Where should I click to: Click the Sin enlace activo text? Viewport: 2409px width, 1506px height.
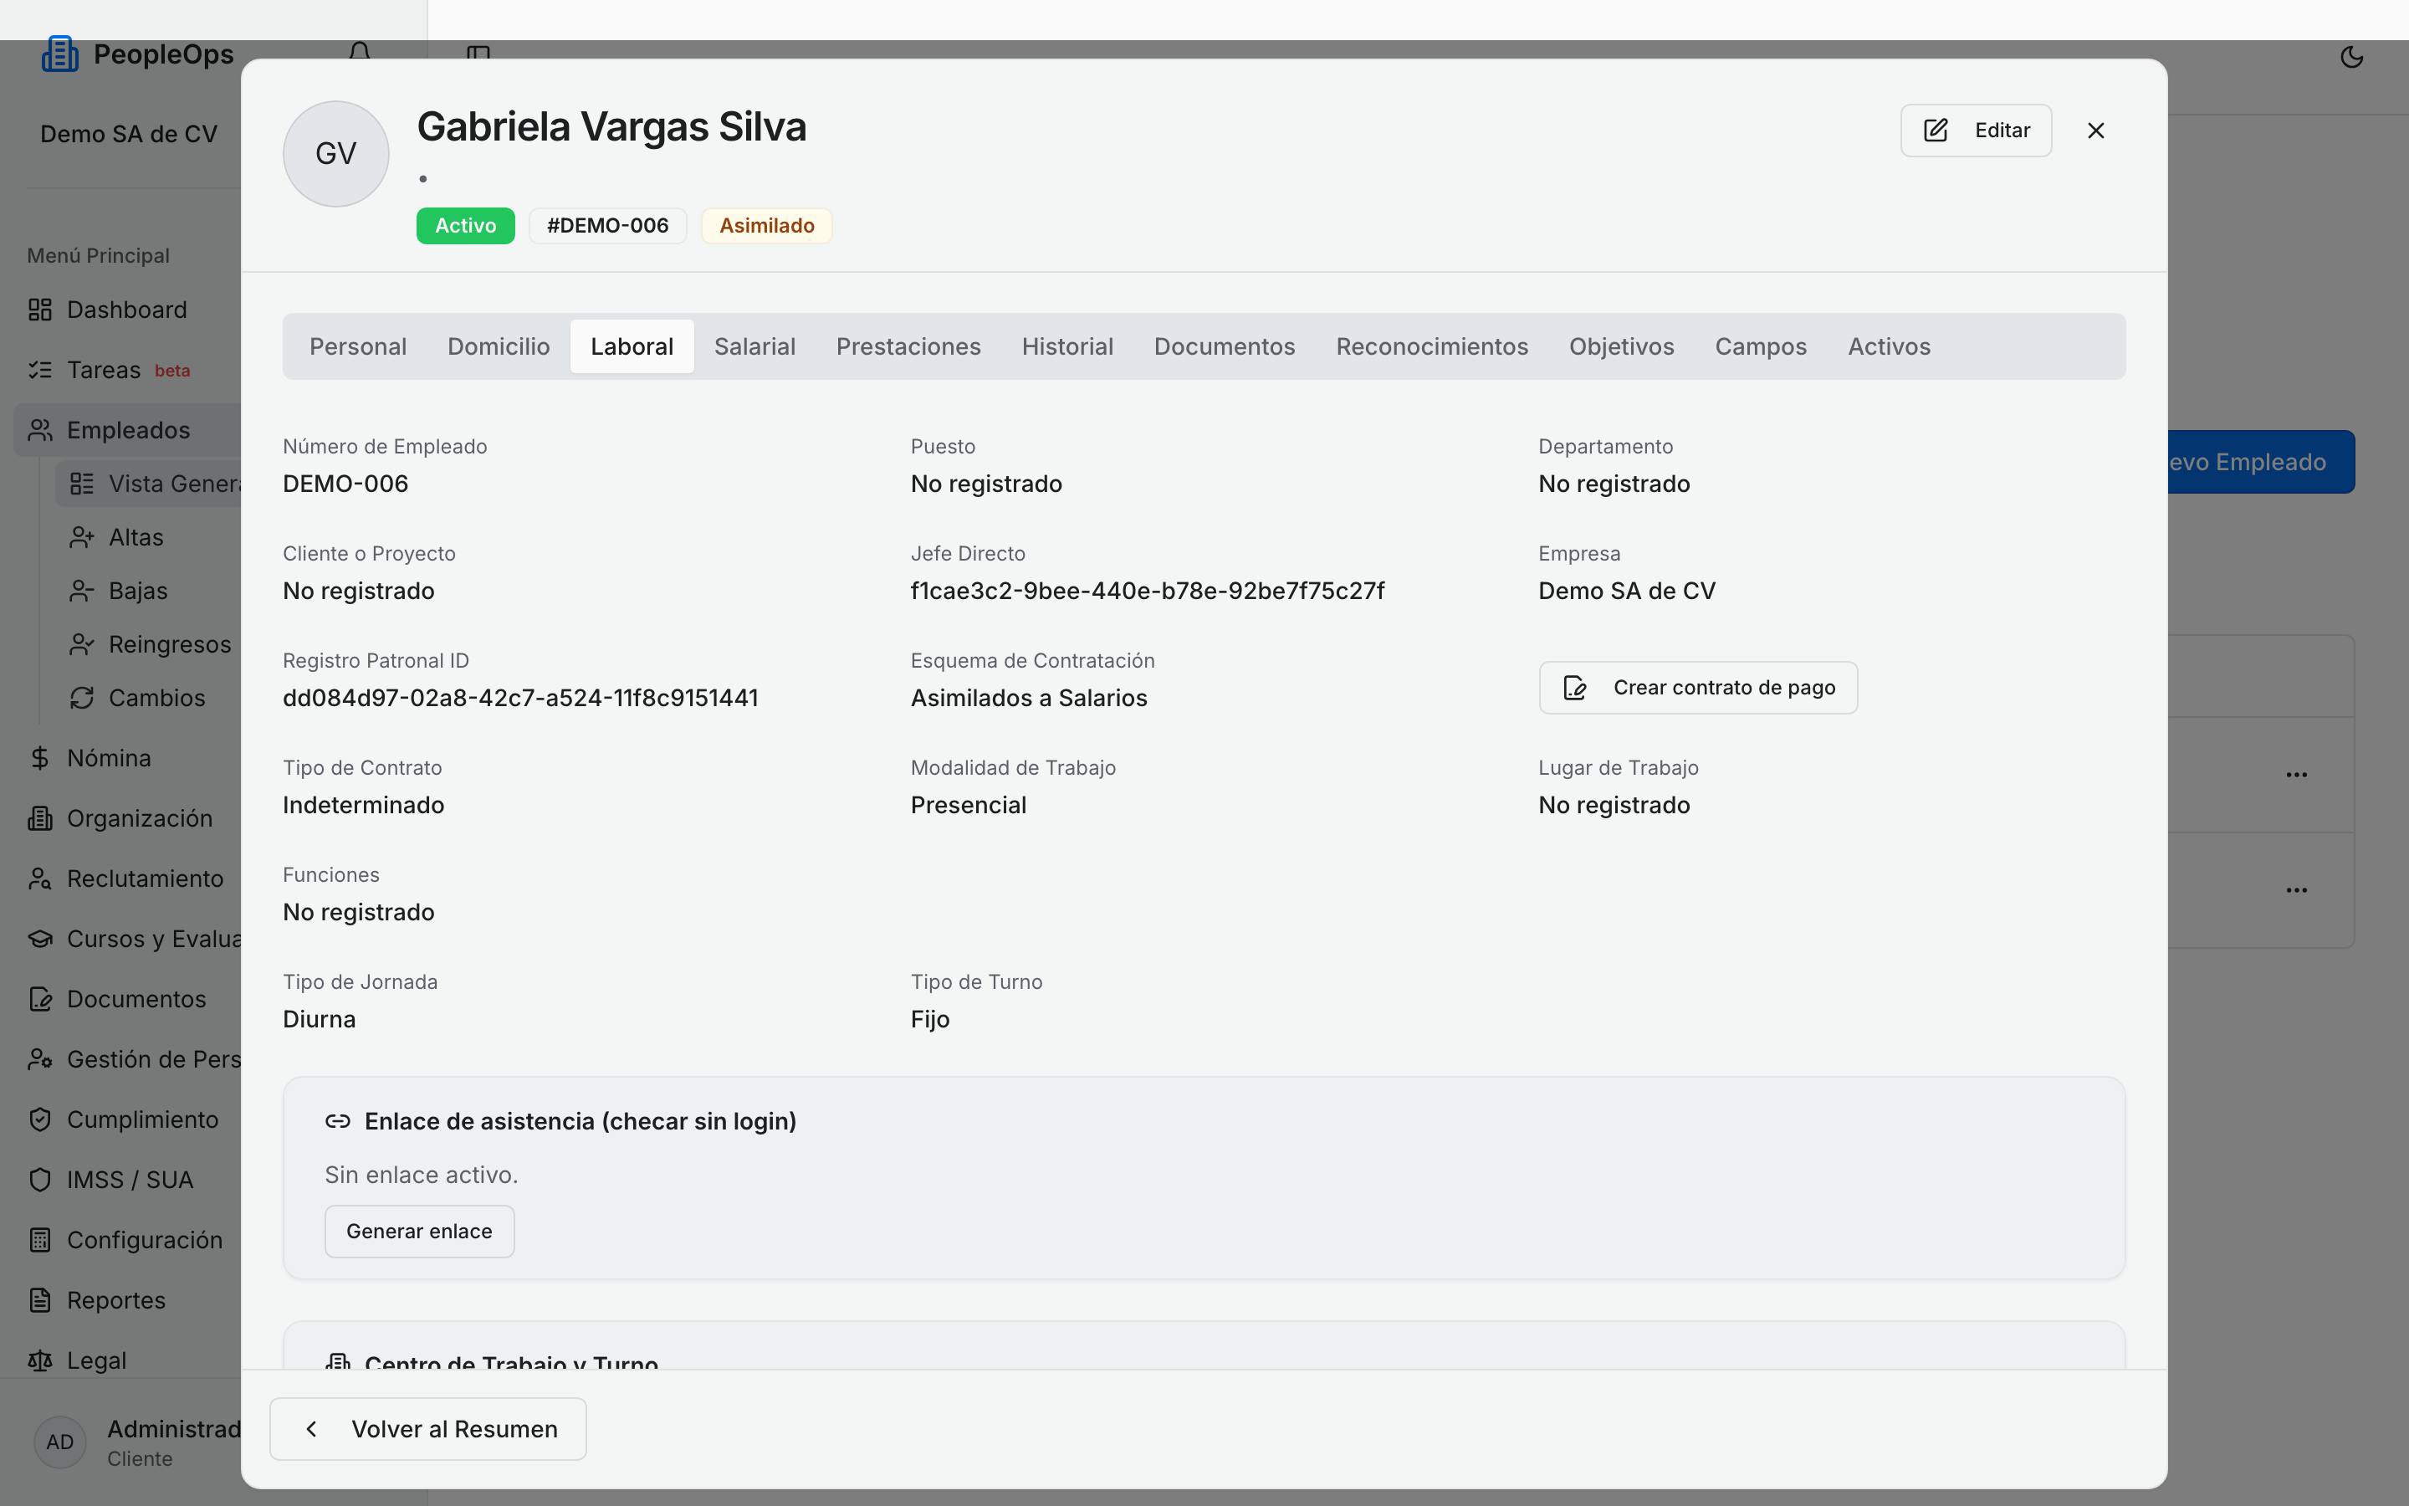coord(421,1176)
